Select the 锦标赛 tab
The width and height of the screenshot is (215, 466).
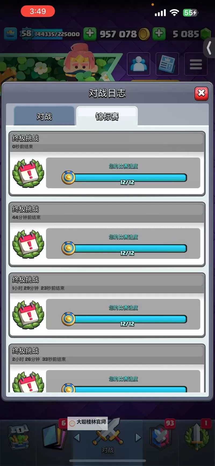107,116
